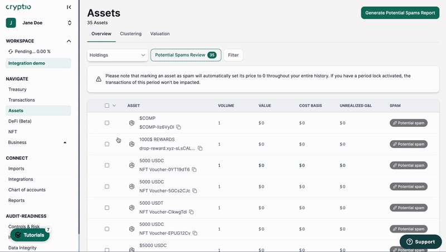This screenshot has width=446, height=252.
Task: Check the 5000 USDT row checkbox
Action: pos(107,207)
